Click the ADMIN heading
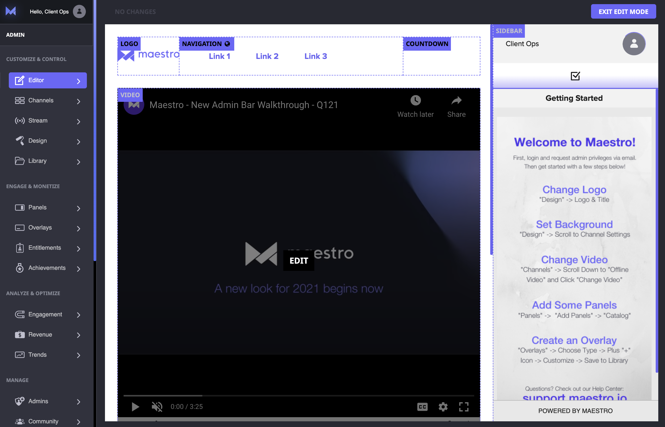The height and width of the screenshot is (427, 665). click(16, 35)
